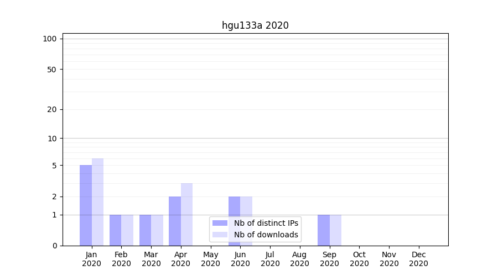This screenshot has width=498, height=276.
Task: Click the Dec 2020 x-axis label
Action: pos(418,259)
